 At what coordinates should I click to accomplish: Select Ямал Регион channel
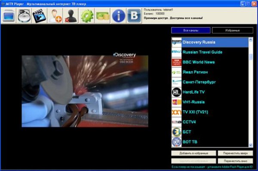(210, 72)
